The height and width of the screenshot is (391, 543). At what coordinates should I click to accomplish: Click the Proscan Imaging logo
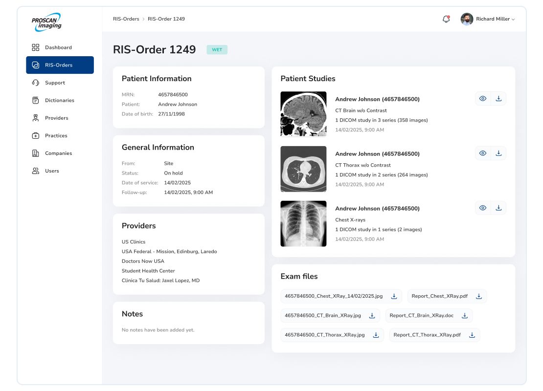[x=47, y=22]
